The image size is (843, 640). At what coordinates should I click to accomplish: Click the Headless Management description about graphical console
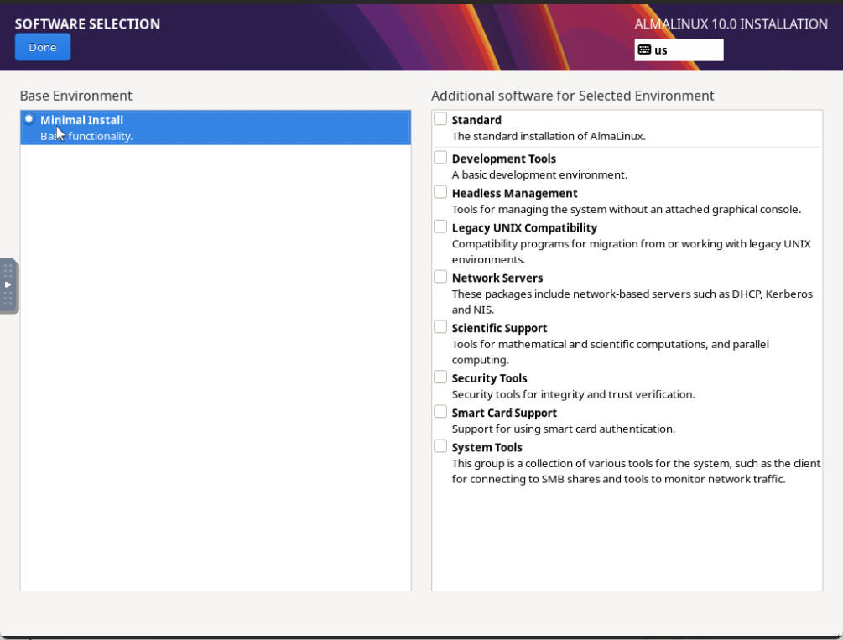[627, 209]
